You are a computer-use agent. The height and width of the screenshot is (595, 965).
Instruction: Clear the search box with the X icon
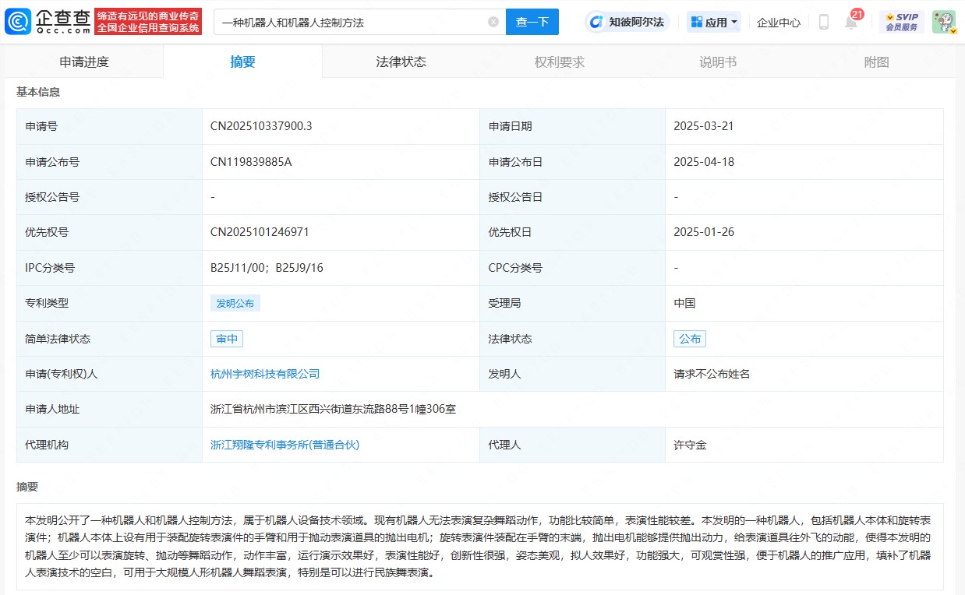click(x=492, y=23)
